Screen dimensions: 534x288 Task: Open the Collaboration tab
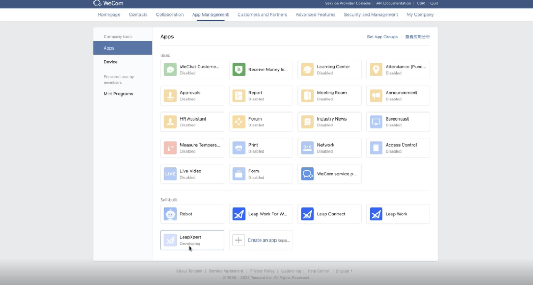point(170,14)
